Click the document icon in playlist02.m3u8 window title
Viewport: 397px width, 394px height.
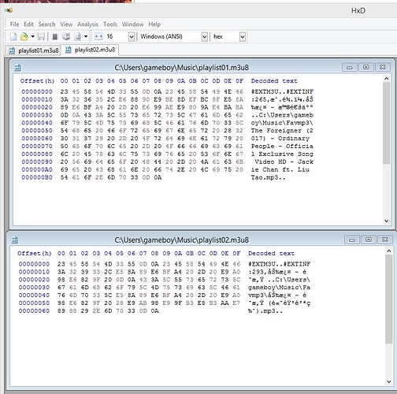[x=15, y=240]
